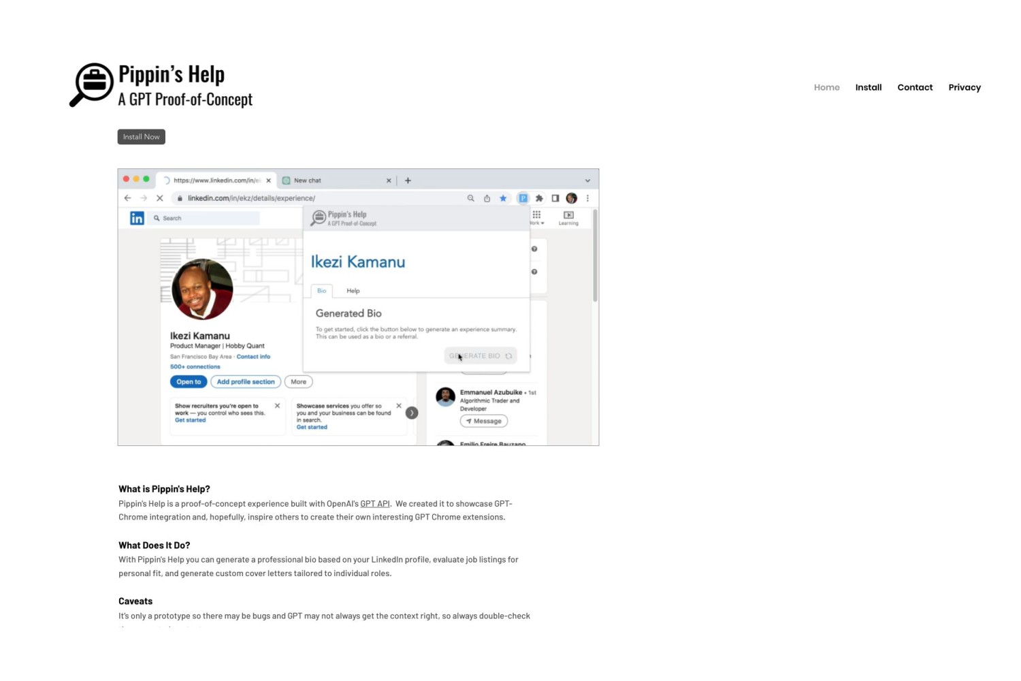Click the Emmanuel Azubuike name link
Screen dimensions: 1021x681
(x=491, y=392)
